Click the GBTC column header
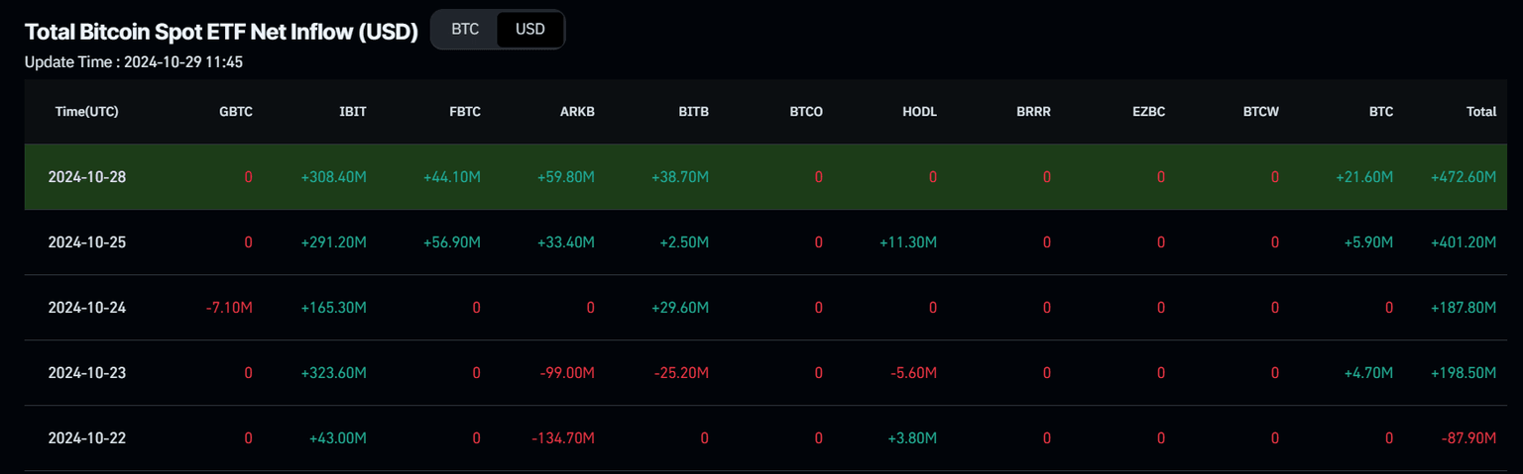The height and width of the screenshot is (474, 1523). 236,112
